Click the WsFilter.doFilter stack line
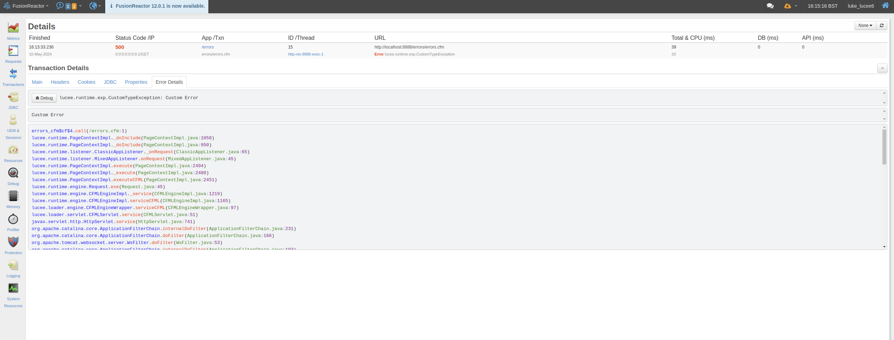Screen dimensions: 894x340 (127, 243)
